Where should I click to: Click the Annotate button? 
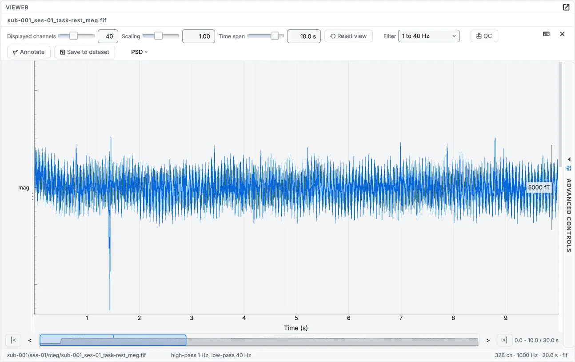tap(29, 52)
